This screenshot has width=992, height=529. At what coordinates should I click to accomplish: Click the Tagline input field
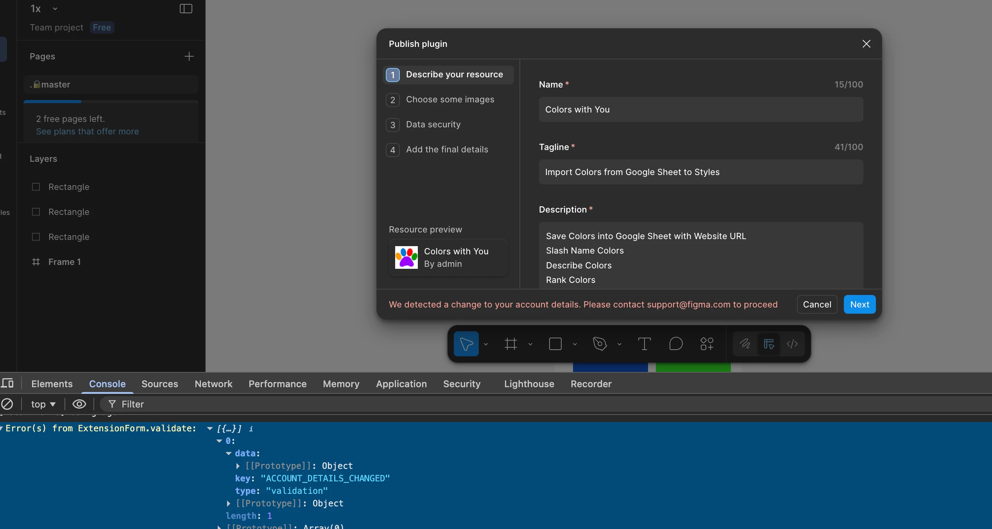click(700, 172)
